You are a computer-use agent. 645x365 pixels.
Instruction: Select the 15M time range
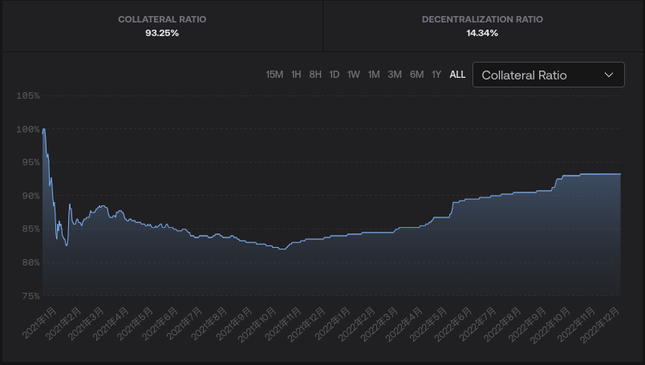point(274,75)
